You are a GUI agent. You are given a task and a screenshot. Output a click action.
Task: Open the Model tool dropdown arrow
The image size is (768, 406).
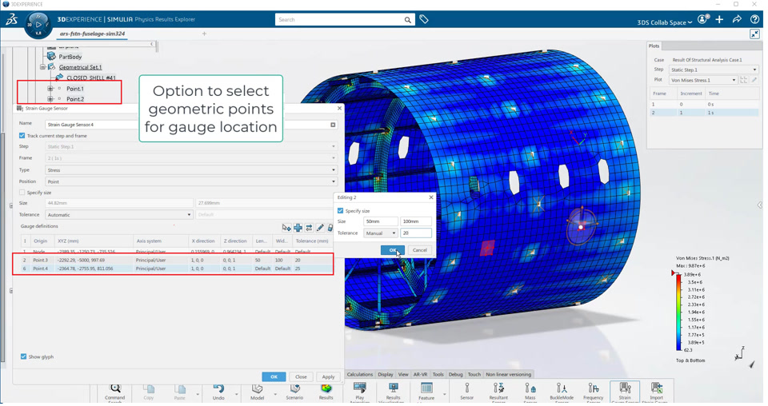pyautogui.click(x=274, y=394)
